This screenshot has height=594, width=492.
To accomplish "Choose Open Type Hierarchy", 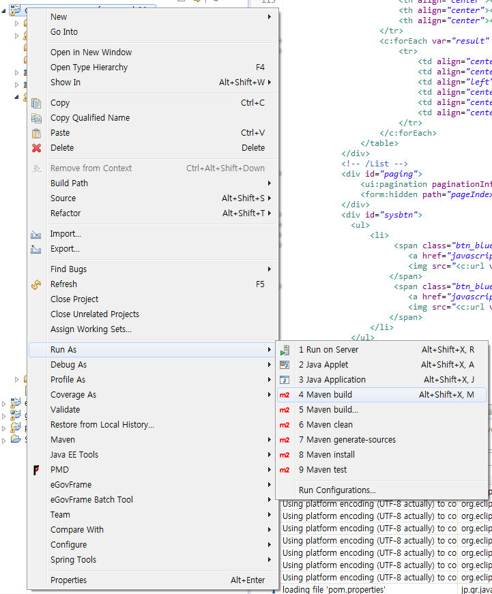I will 153,68.
